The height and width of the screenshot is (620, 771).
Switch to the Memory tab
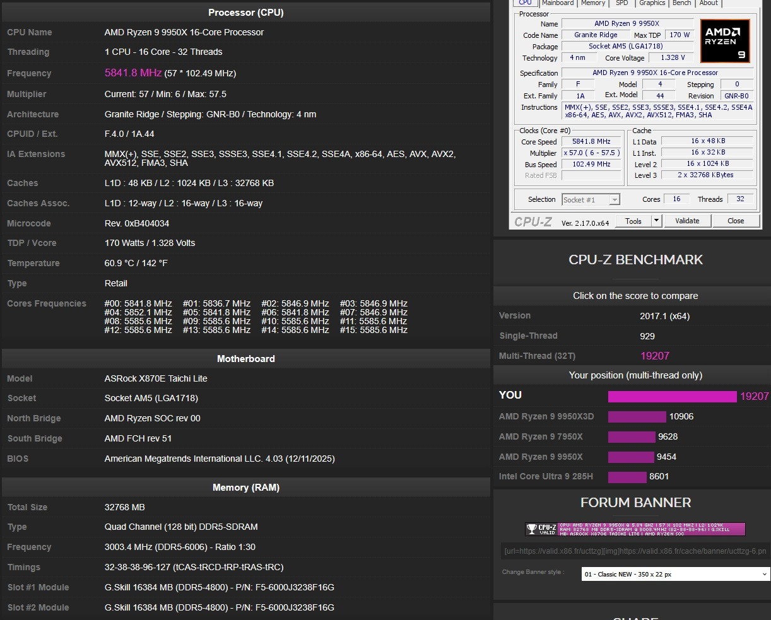pyautogui.click(x=593, y=3)
